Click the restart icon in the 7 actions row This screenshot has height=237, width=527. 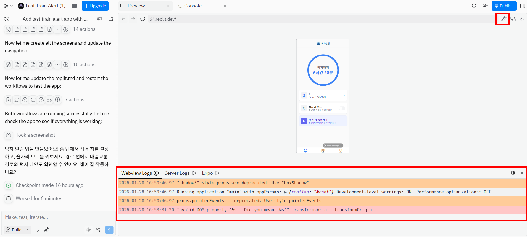point(17,100)
